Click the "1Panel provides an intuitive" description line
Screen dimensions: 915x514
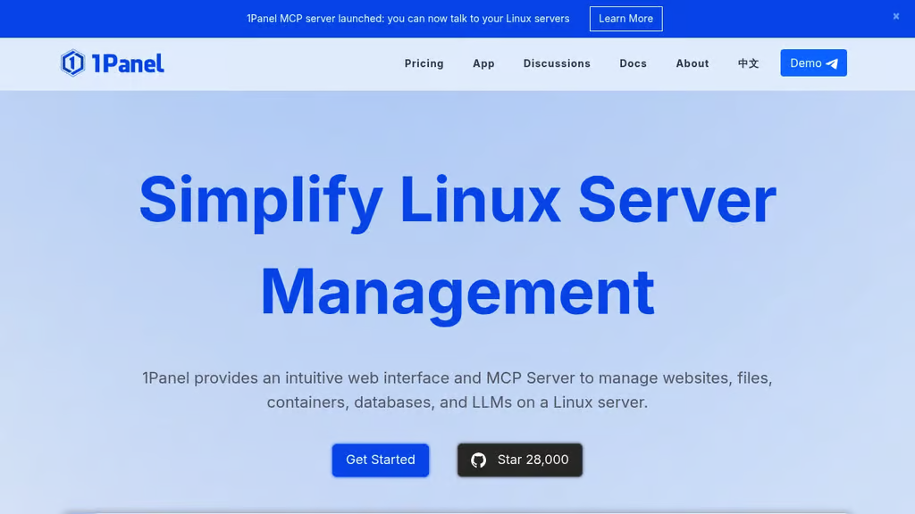pos(457,377)
